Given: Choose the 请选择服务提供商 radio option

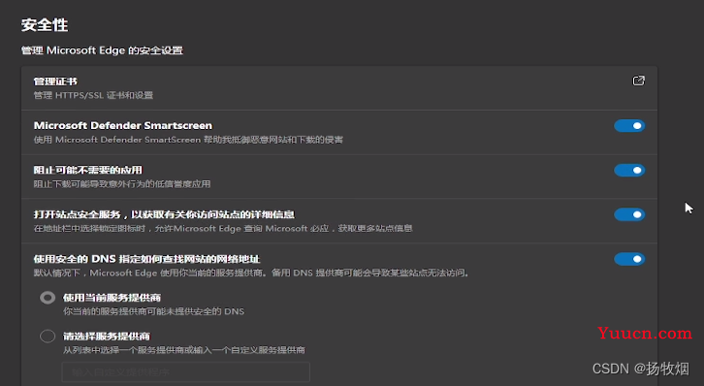Looking at the screenshot, I should (x=48, y=337).
